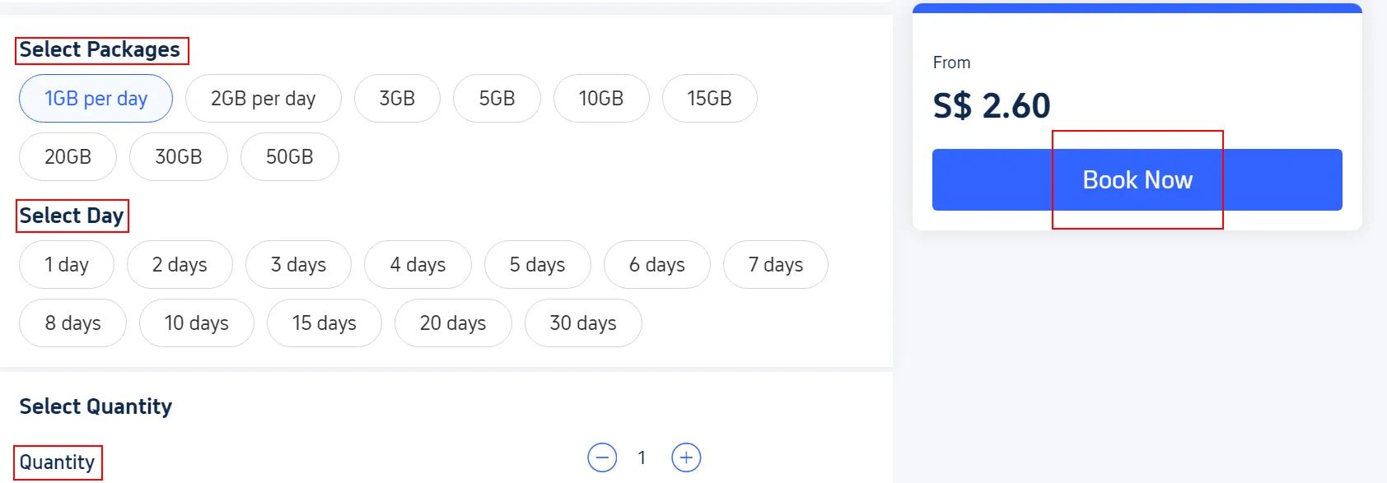This screenshot has height=483, width=1387.
Task: Click the Book Now button
Action: coord(1137,179)
